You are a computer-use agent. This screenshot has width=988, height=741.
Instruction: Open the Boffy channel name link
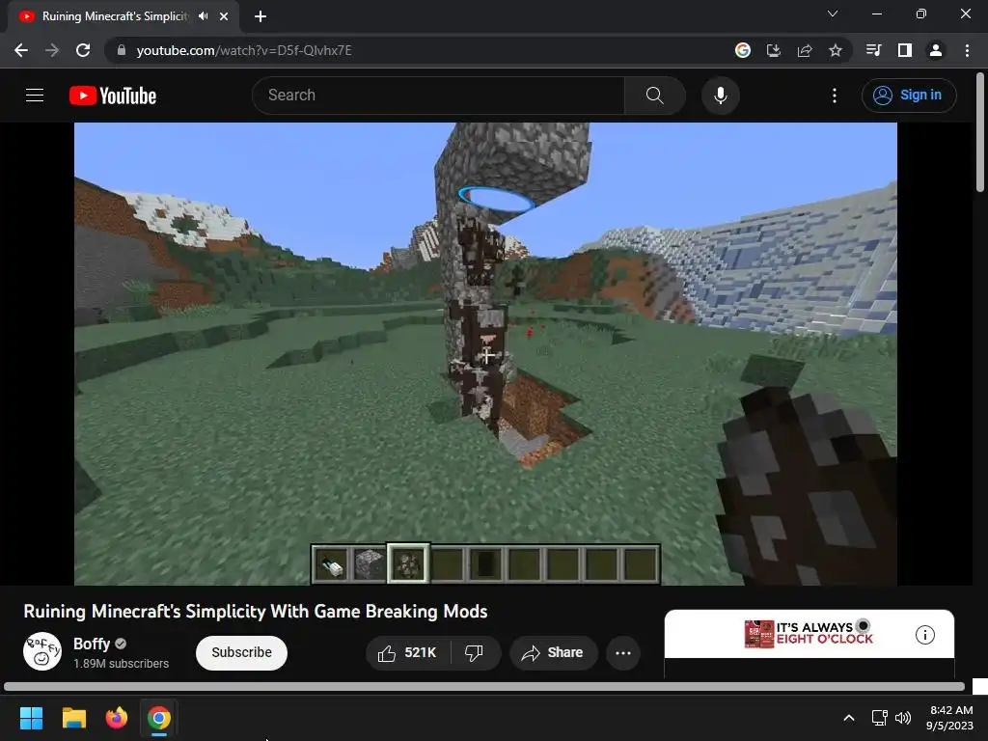[x=92, y=644]
